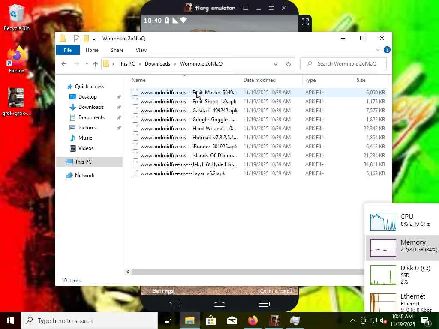Sort files by Name column header
The image size is (439, 329).
tap(185, 80)
